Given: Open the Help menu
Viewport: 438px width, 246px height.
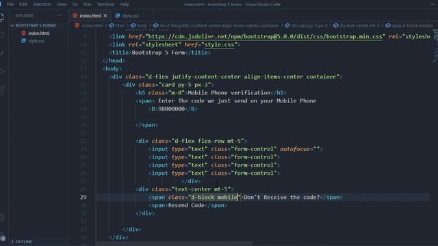Looking at the screenshot, I should tap(125, 4).
